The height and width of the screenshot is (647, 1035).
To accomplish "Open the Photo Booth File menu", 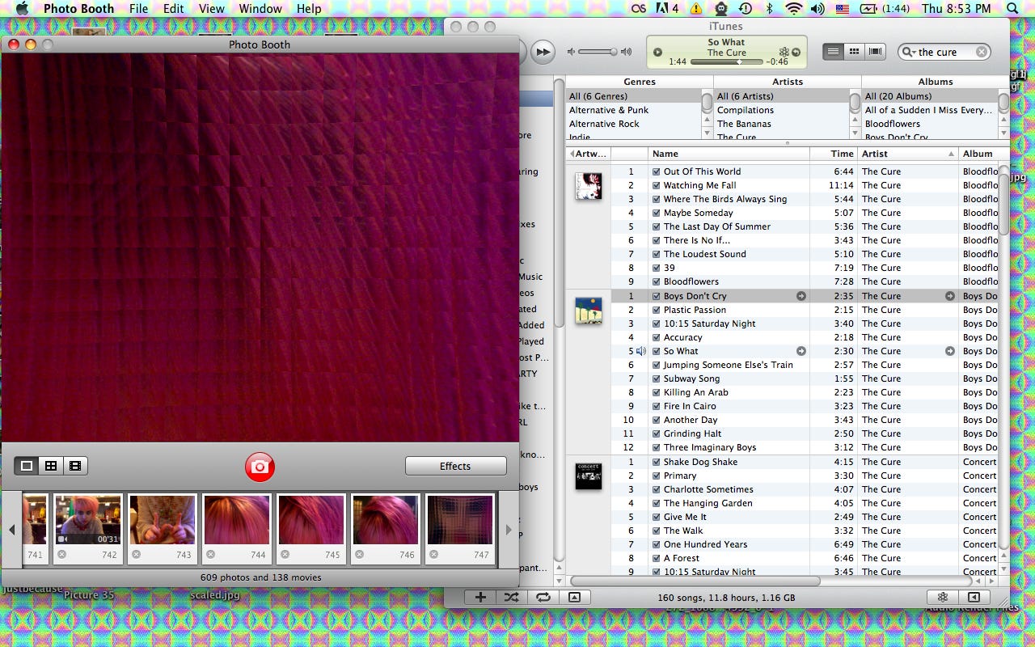I will 138,9.
